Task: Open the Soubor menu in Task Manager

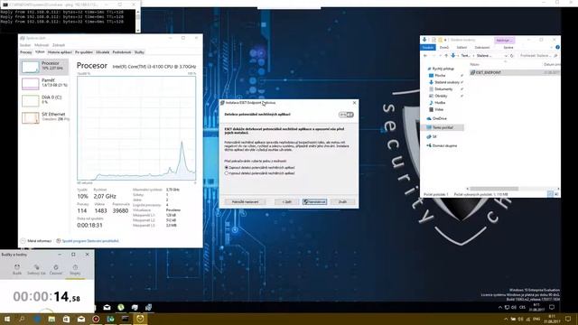Action: [25, 45]
